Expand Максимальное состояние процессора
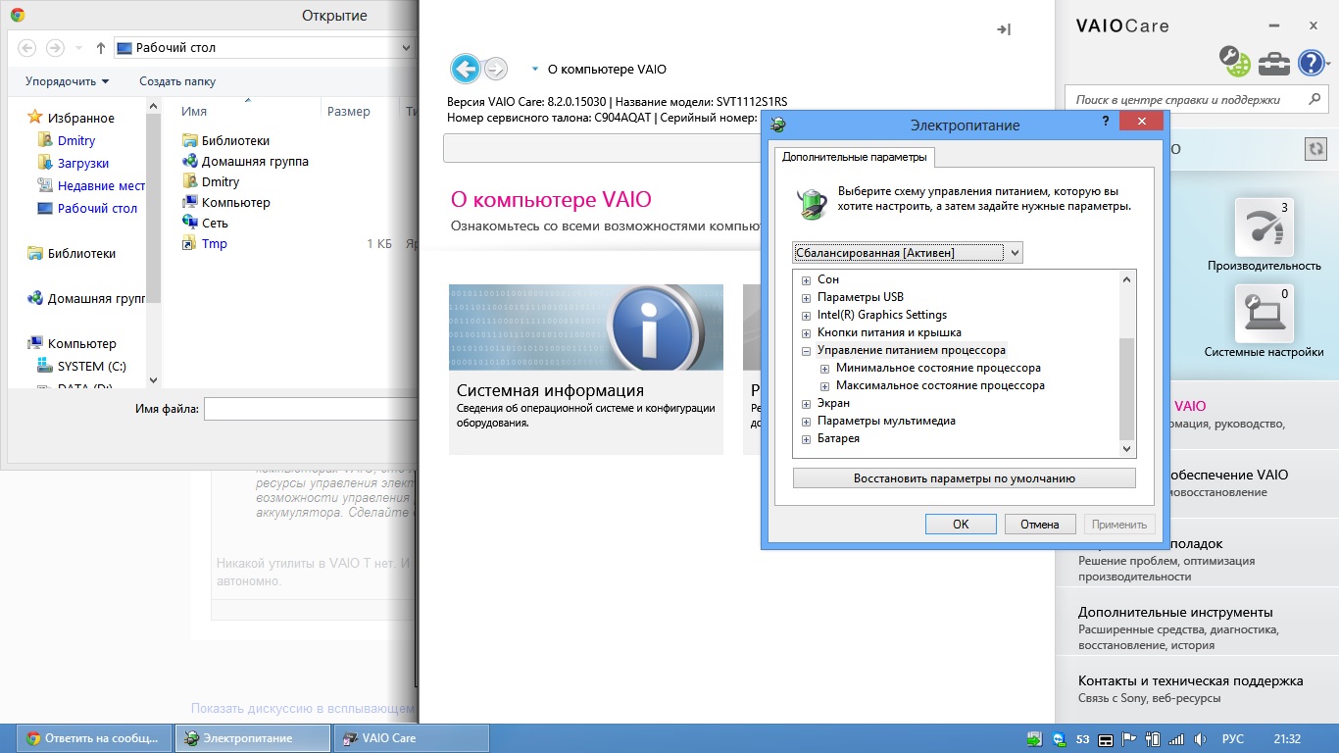The image size is (1339, 753). click(x=825, y=385)
